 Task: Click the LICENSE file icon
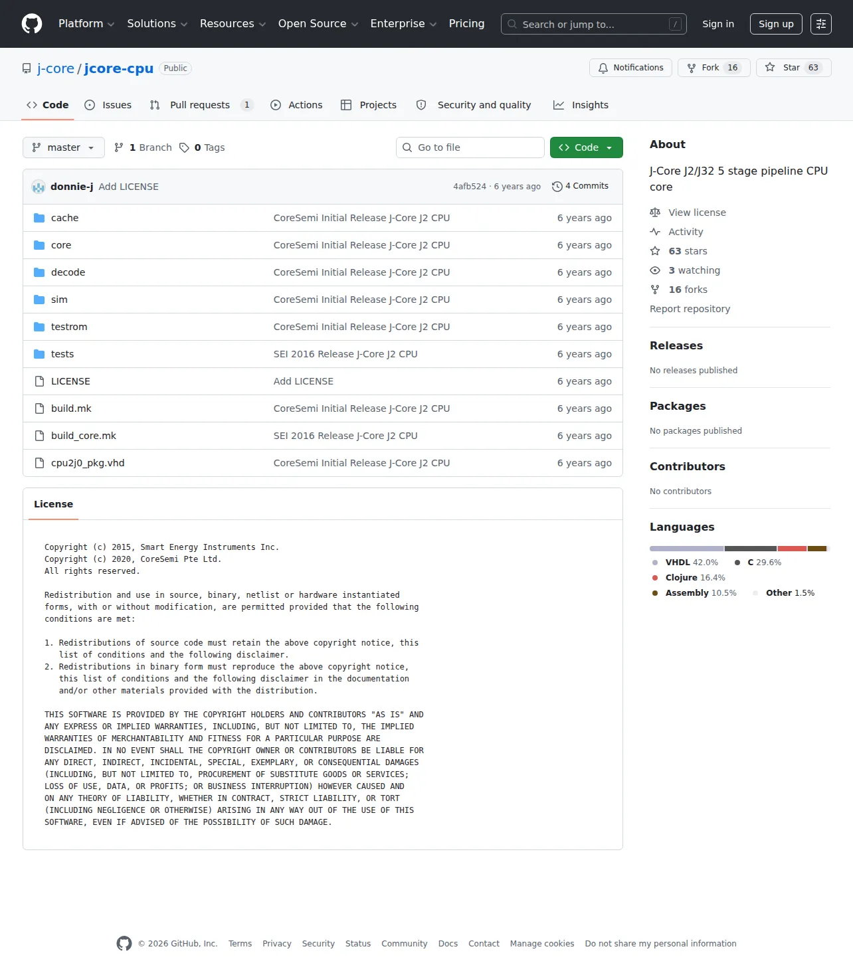click(39, 381)
